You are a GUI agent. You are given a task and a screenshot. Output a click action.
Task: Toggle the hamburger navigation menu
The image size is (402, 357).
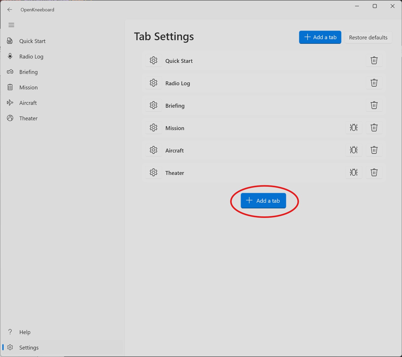(11, 25)
